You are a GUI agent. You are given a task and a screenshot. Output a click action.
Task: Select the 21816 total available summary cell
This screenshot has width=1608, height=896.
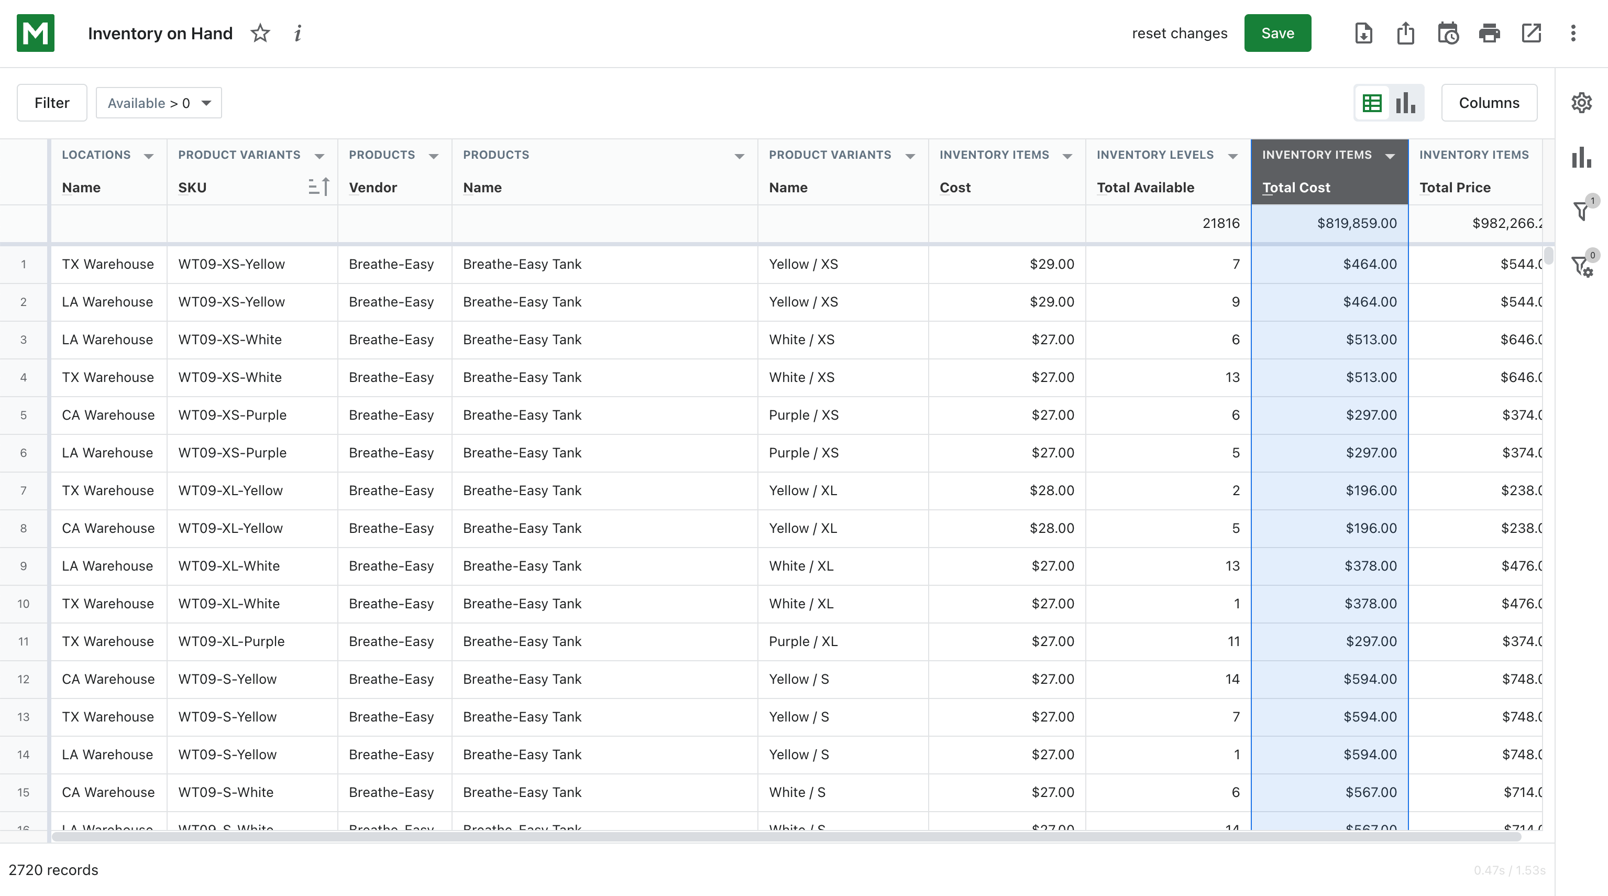[1168, 224]
